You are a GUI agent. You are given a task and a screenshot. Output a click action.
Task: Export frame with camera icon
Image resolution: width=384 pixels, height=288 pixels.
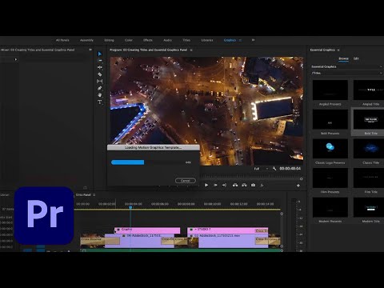253,185
